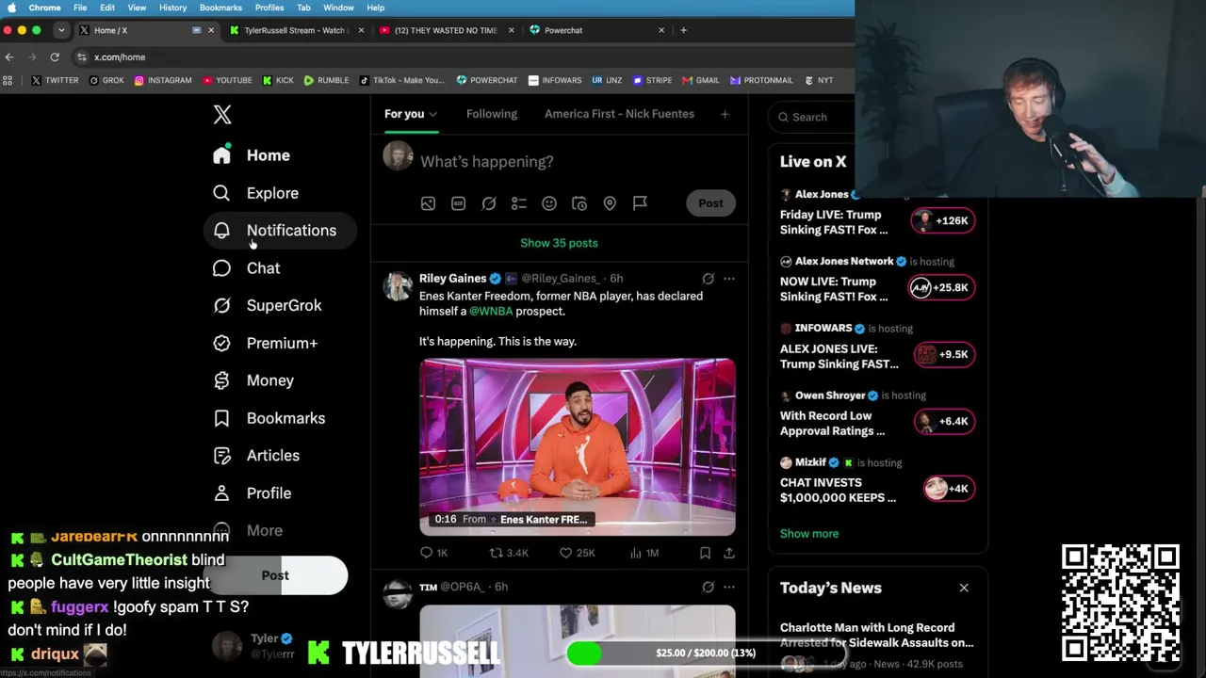Screen dimensions: 1206x678
Task: Click Show more under Live on X
Action: pos(809,534)
